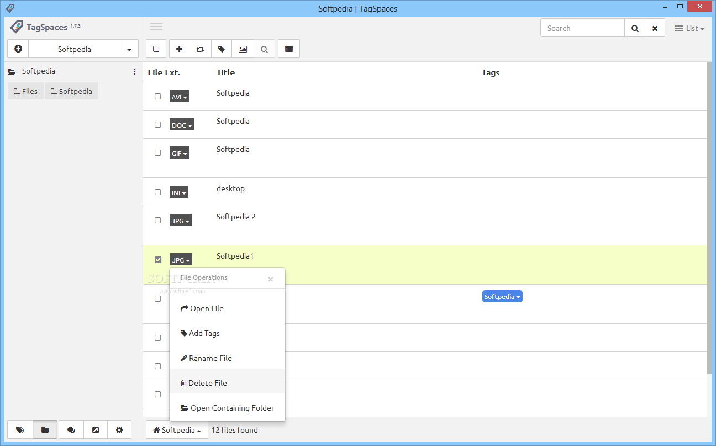Click the file title Softpedia 2
This screenshot has width=716, height=446.
tap(236, 217)
